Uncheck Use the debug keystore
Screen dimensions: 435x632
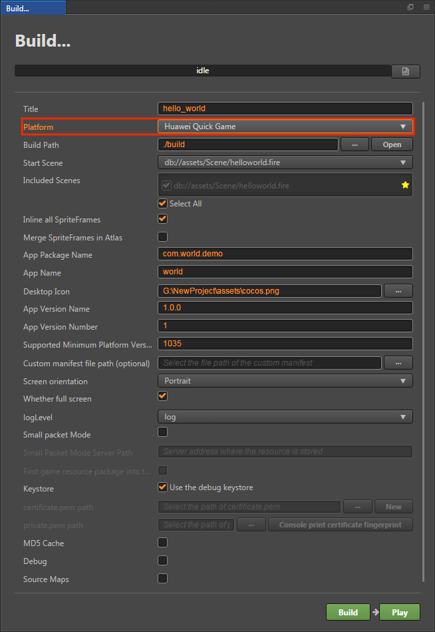coord(162,487)
